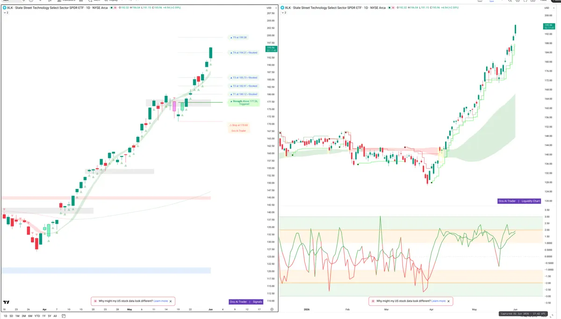Viewport: 561px width, 319px height.
Task: Click the orange Ocs Ai Trader label below Stop
Action: [x=238, y=131]
